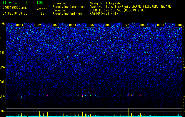The height and width of the screenshot is (117, 185).
Task: Click the 0959 time marker
Action: point(161,25)
